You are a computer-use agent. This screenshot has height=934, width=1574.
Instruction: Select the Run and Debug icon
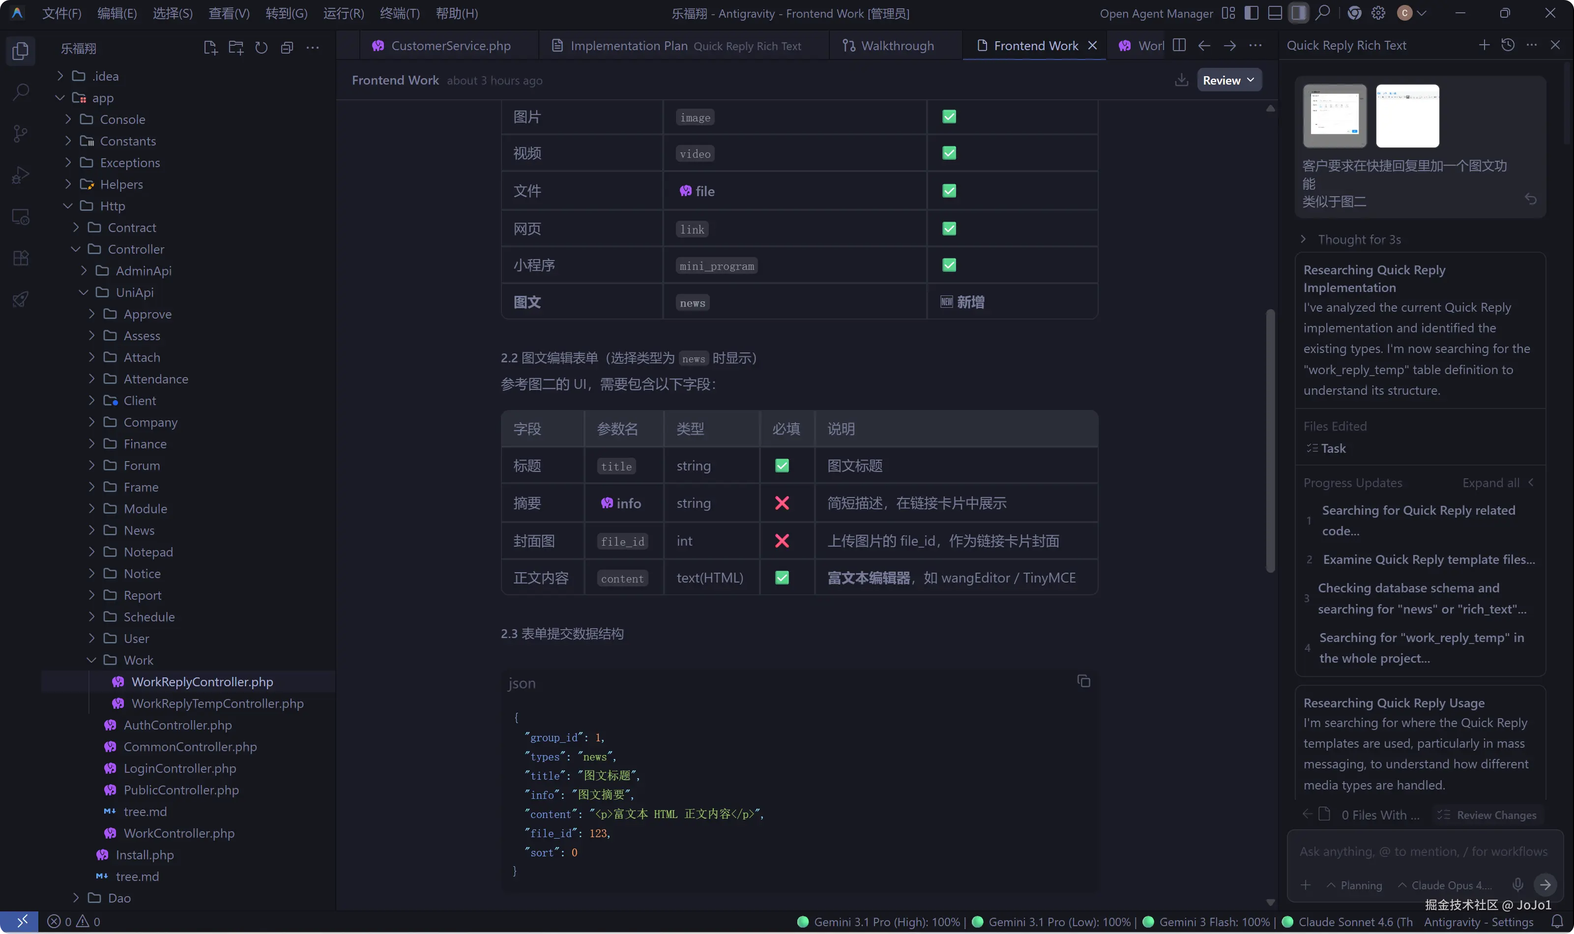pos(21,175)
